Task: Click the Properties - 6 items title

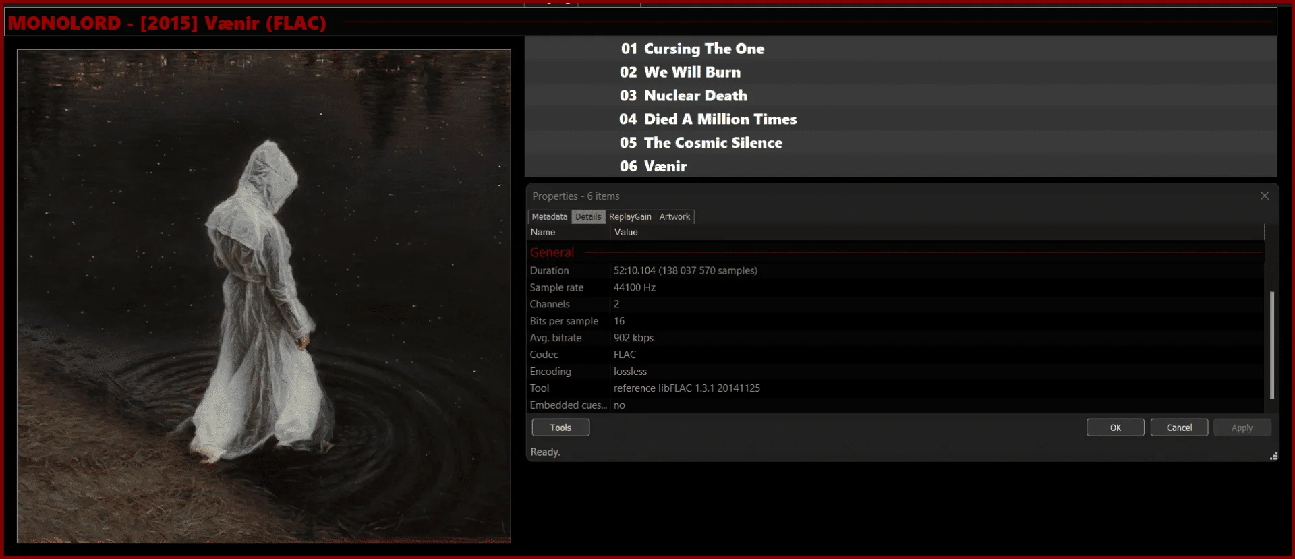Action: click(x=576, y=196)
